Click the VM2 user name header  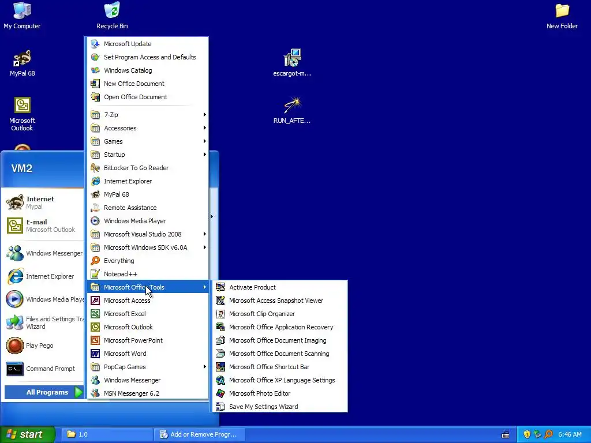point(22,168)
